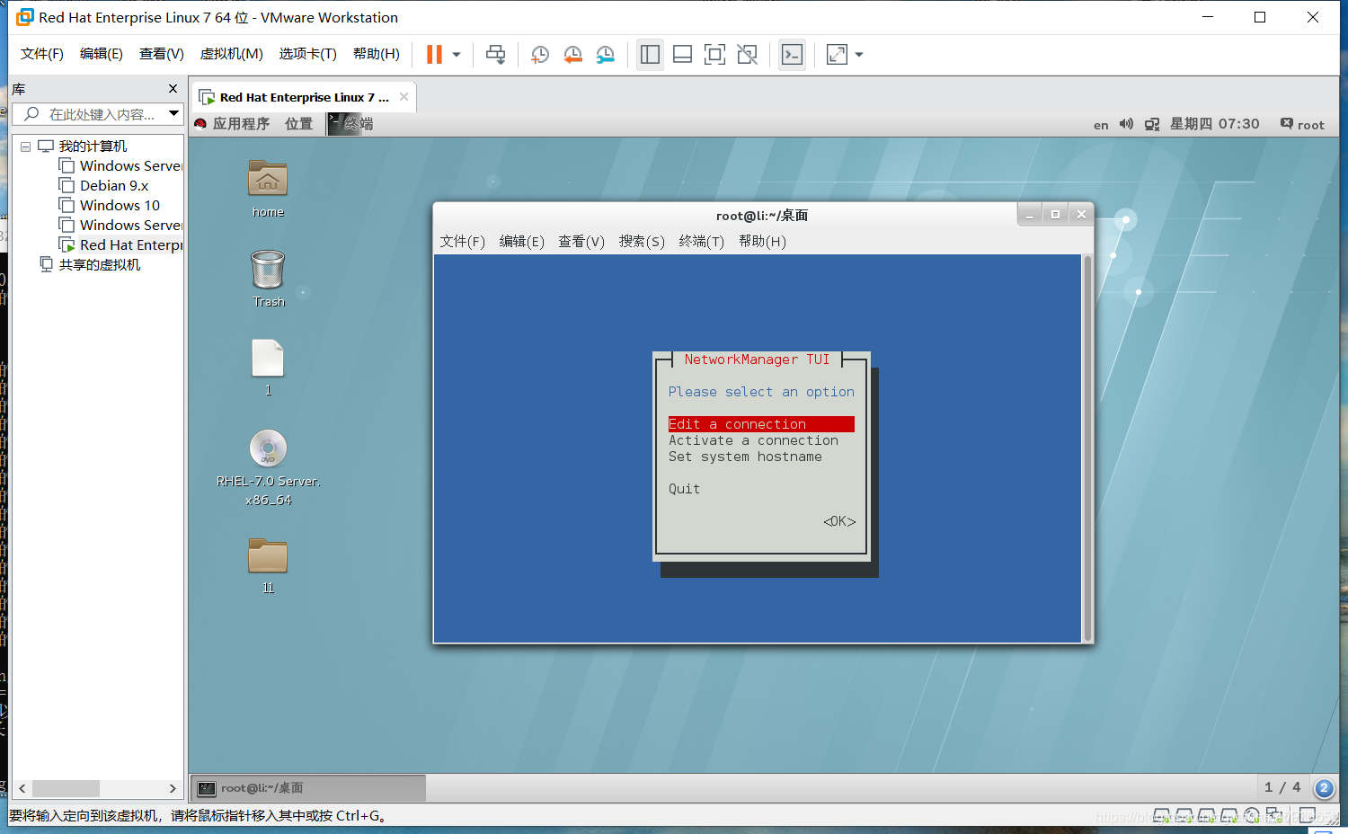Image resolution: width=1348 pixels, height=834 pixels.
Task: Select the folder named 11 on the desktop
Action: 268,565
